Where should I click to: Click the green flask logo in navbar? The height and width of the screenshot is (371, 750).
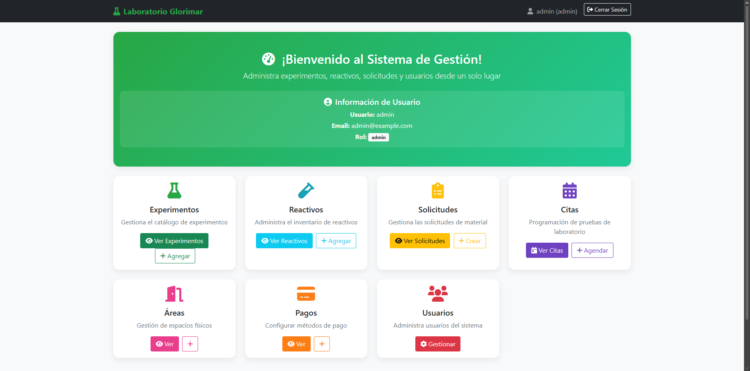point(117,12)
